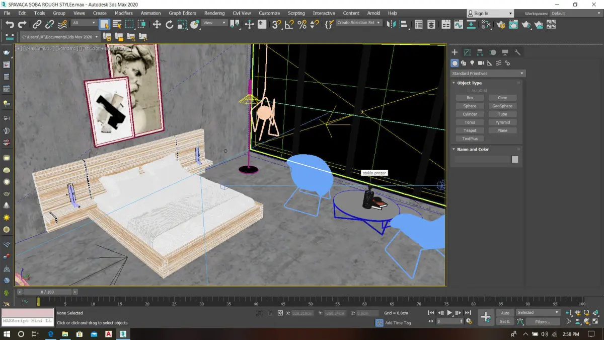Open the Rendered Frame Window icon

click(x=513, y=24)
